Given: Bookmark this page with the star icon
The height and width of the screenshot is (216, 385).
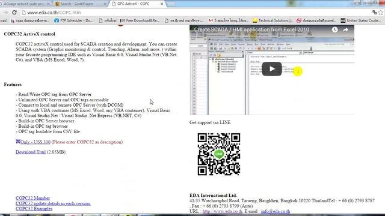Looking at the screenshot, I should [381, 12].
